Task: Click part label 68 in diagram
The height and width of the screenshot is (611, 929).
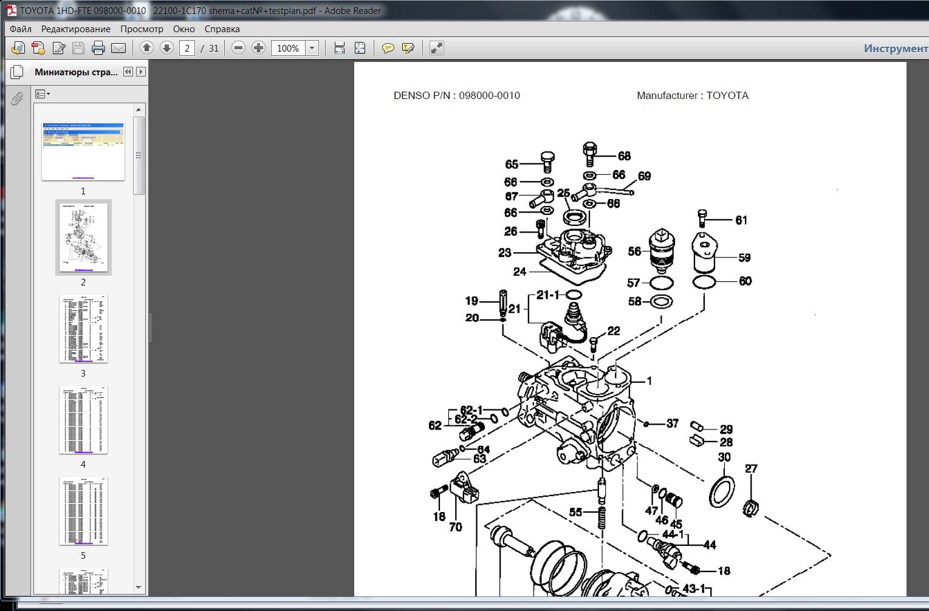Action: pos(624,156)
